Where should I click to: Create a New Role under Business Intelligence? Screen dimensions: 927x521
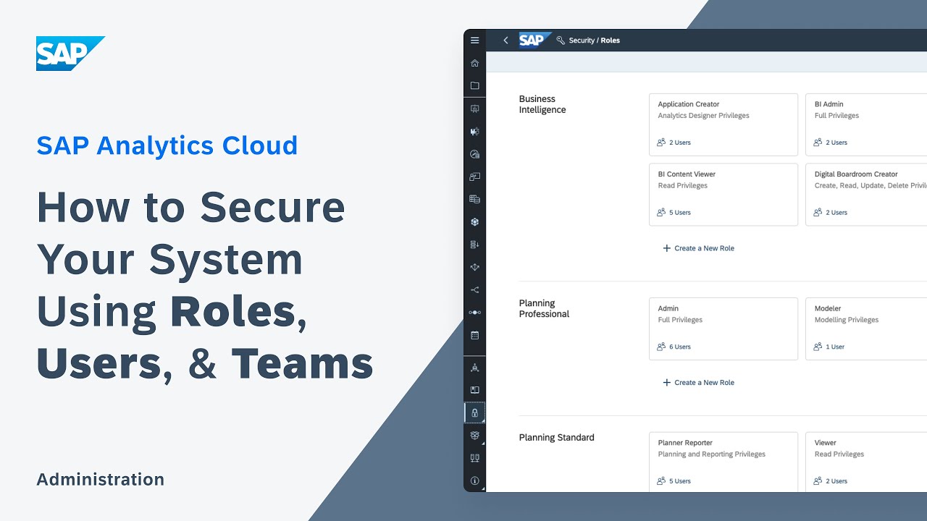pyautogui.click(x=698, y=248)
